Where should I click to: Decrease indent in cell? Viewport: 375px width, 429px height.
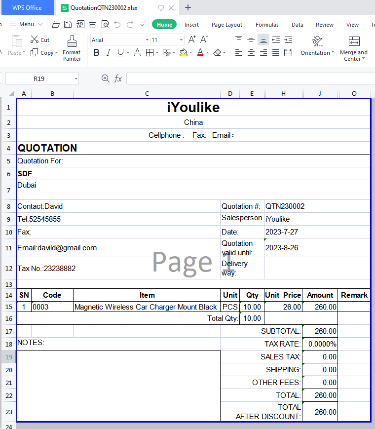click(x=276, y=39)
